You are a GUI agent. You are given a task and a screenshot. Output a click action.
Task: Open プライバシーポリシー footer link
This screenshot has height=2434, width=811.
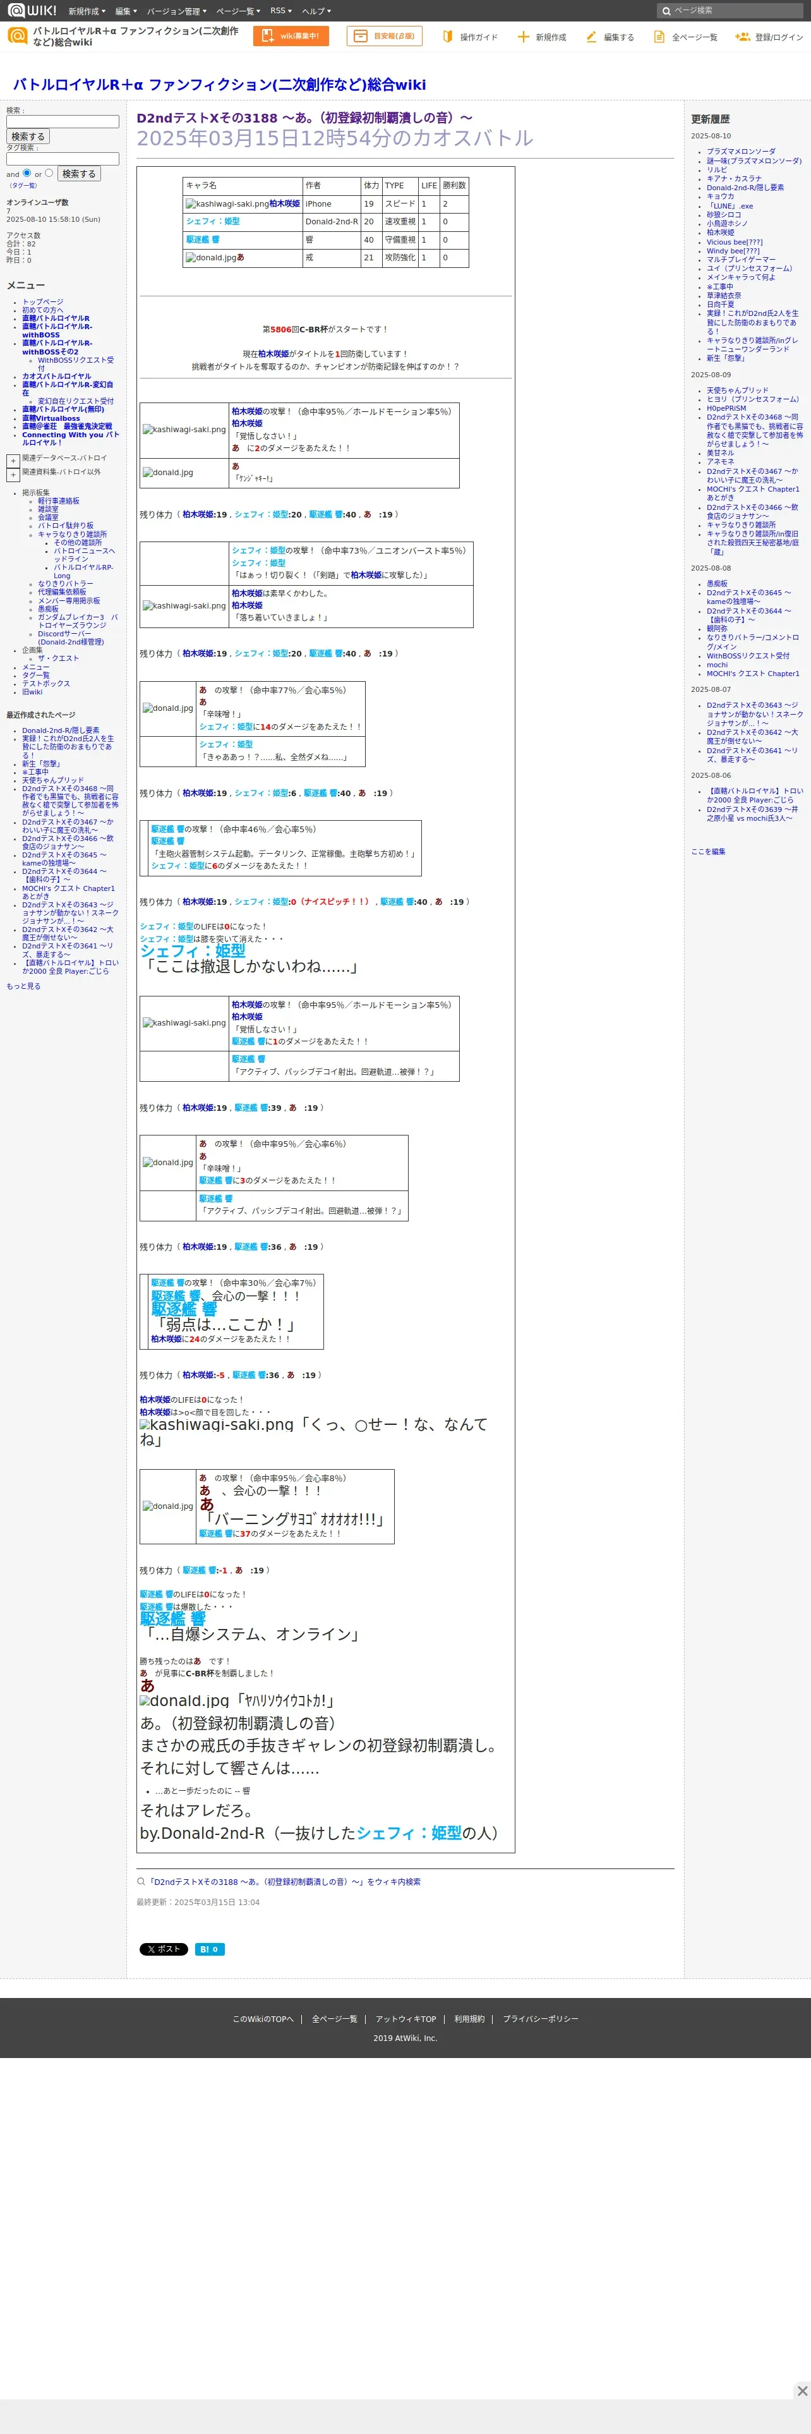(x=540, y=2018)
